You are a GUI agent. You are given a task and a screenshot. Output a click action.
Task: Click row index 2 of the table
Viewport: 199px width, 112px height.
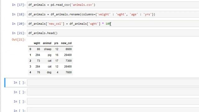30,61
